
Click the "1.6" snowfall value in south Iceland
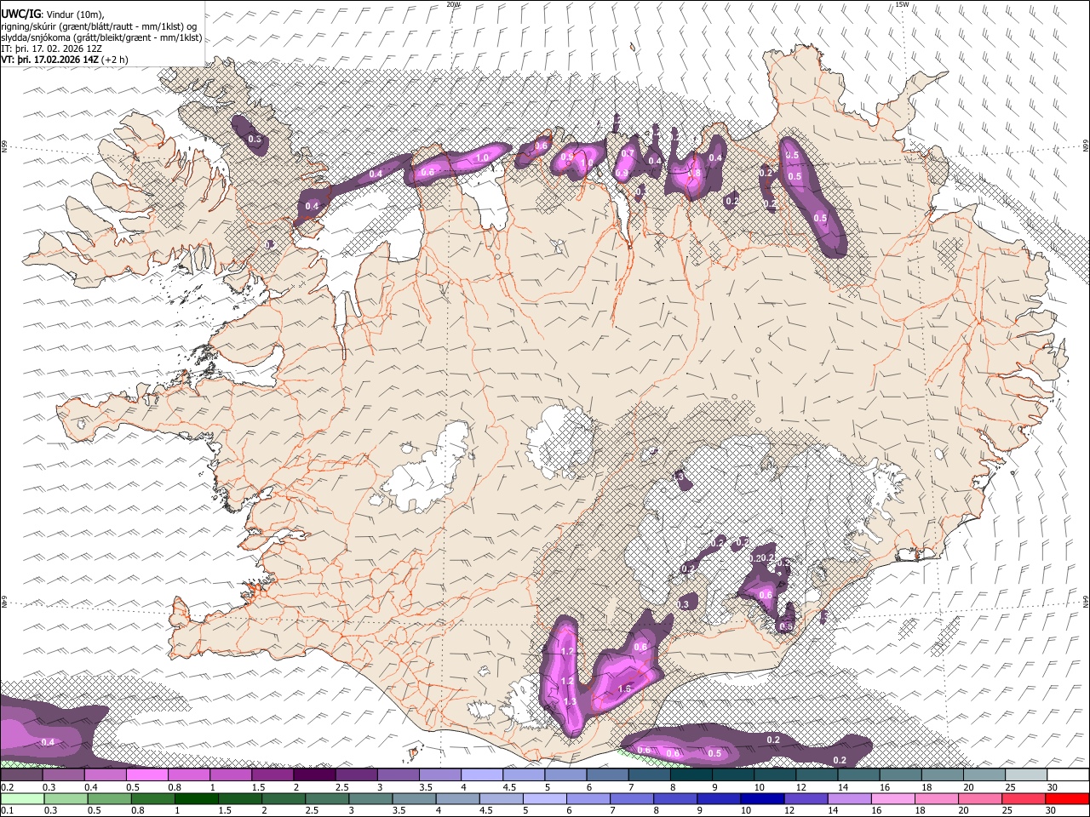click(624, 689)
